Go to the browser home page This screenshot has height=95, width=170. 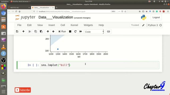[x=19, y=11]
